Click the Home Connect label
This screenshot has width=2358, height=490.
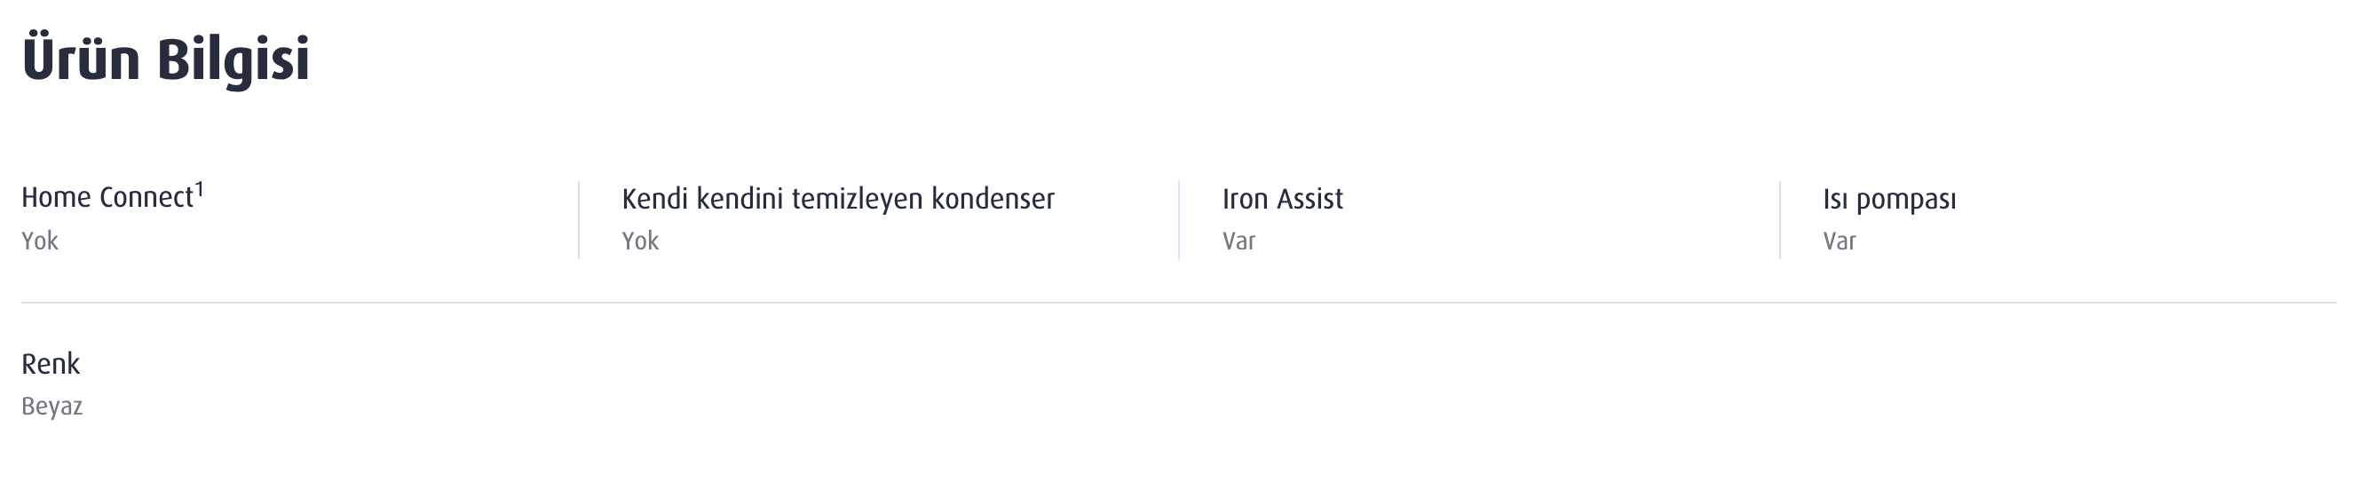pos(108,198)
